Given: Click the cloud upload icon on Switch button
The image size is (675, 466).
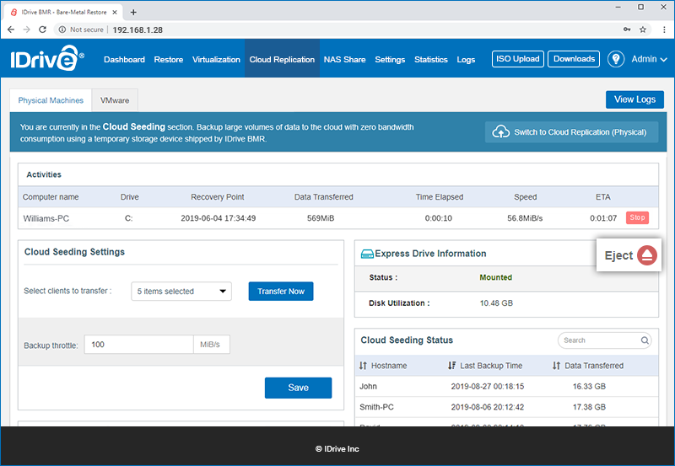Looking at the screenshot, I should coord(500,132).
